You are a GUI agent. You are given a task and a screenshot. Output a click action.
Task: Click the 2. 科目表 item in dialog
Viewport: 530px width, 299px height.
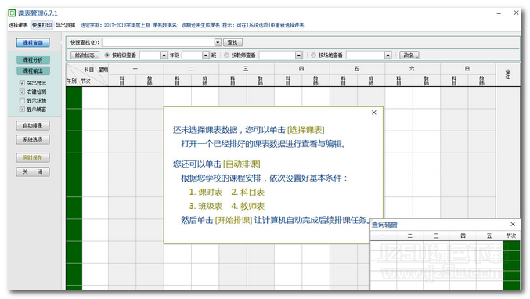(x=247, y=192)
